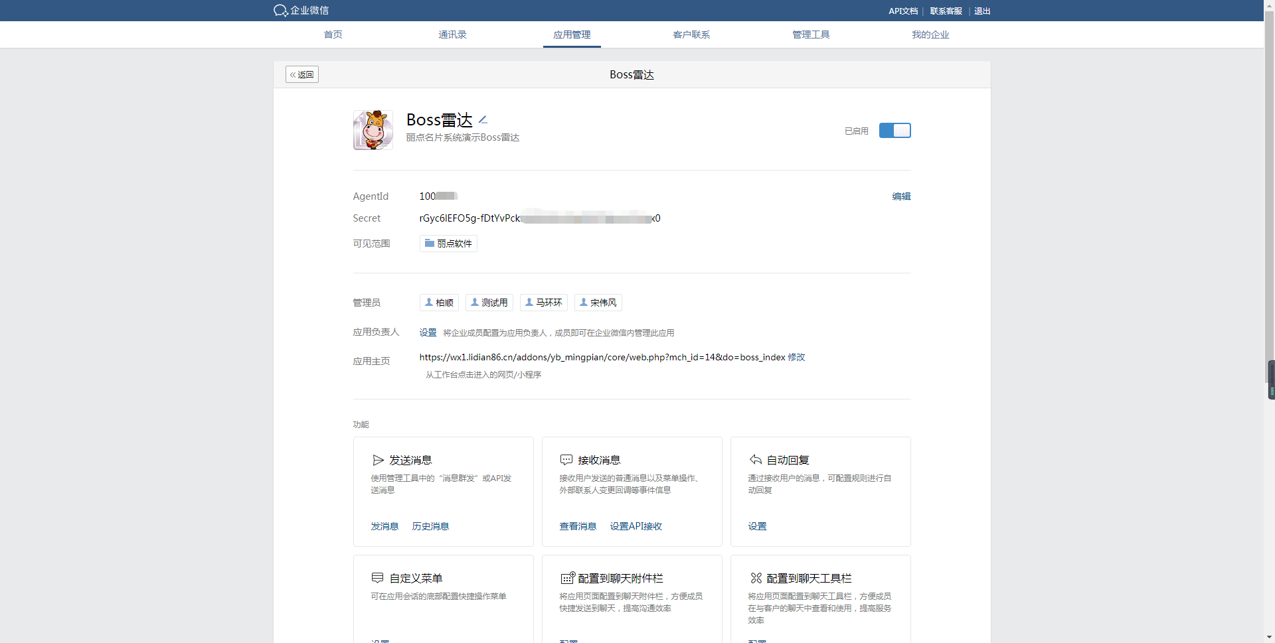This screenshot has width=1275, height=643.
Task: Click the 接收消息 chat bubble icon
Action: tap(566, 460)
